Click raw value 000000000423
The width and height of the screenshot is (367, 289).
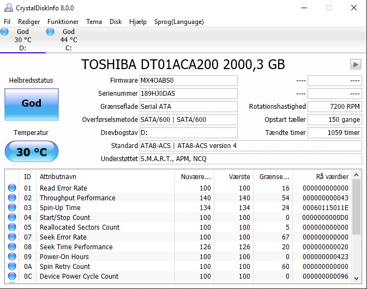pos(326,257)
